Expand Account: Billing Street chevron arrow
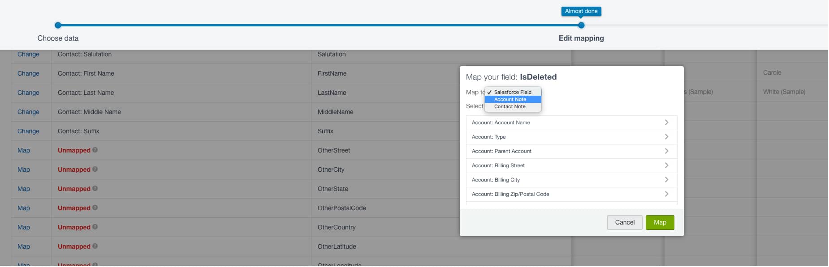829x267 pixels. tap(666, 165)
